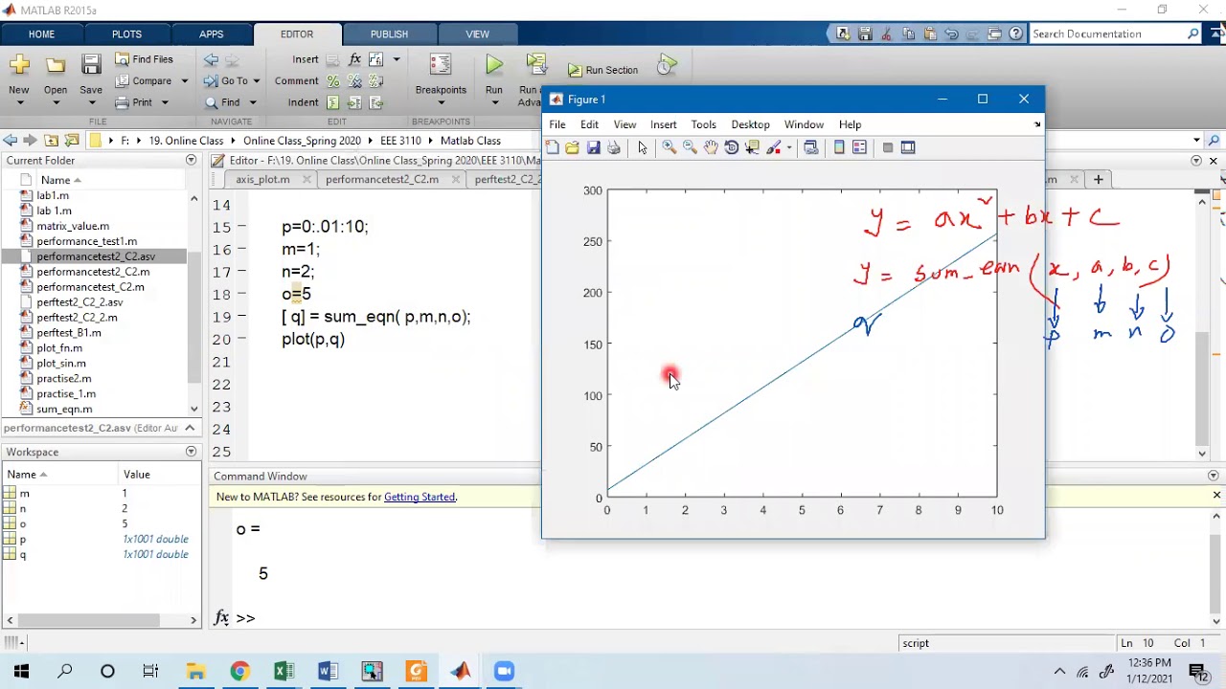The height and width of the screenshot is (689, 1226).
Task: Click the Hide Plot Tools icon
Action: pos(888,147)
